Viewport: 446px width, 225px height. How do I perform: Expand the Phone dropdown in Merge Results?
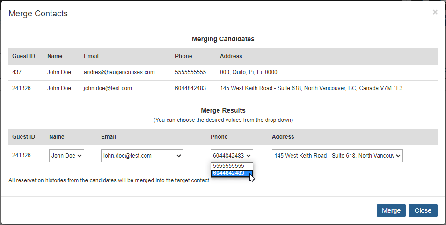coord(232,156)
